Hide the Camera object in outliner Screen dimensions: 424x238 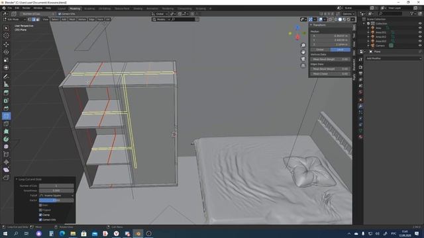pos(420,46)
